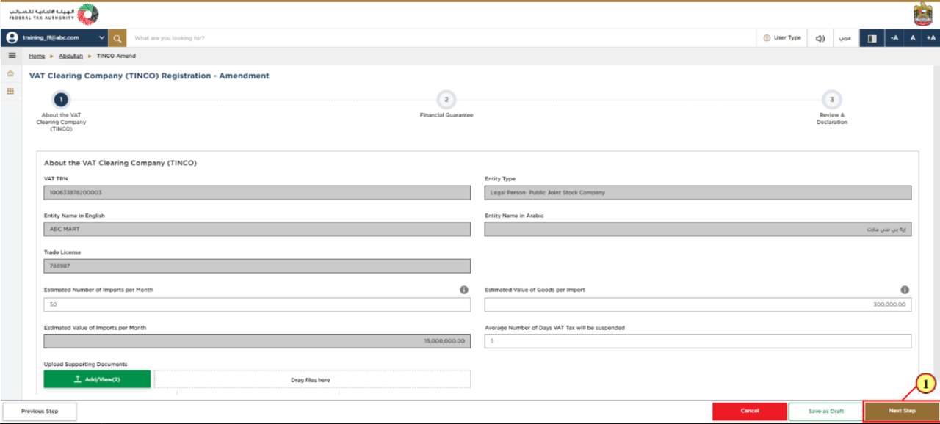Toggle the contrast mode icon
This screenshot has height=424, width=940.
pos(872,38)
